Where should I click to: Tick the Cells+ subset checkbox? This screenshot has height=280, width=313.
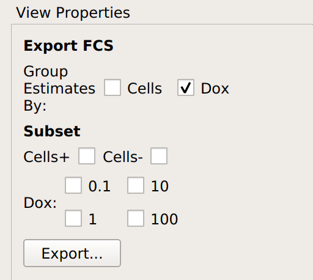pyautogui.click(x=87, y=156)
